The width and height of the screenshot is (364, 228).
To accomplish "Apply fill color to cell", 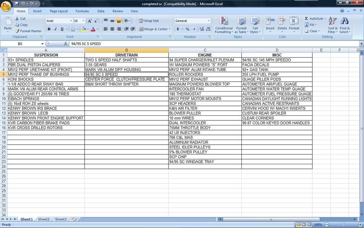I will coord(84,29).
